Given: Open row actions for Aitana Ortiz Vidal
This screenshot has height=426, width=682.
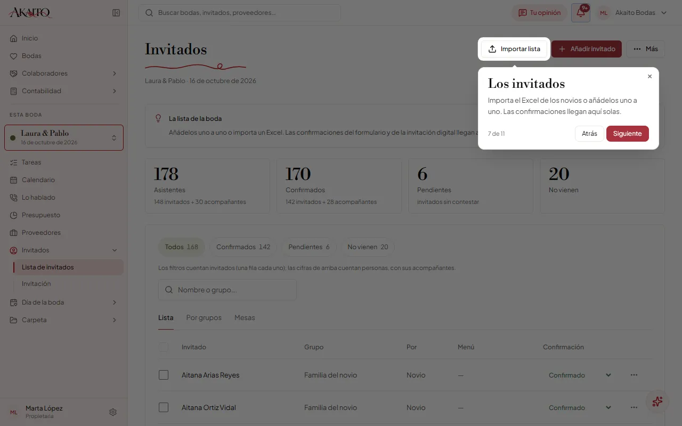Looking at the screenshot, I should pos(634,407).
